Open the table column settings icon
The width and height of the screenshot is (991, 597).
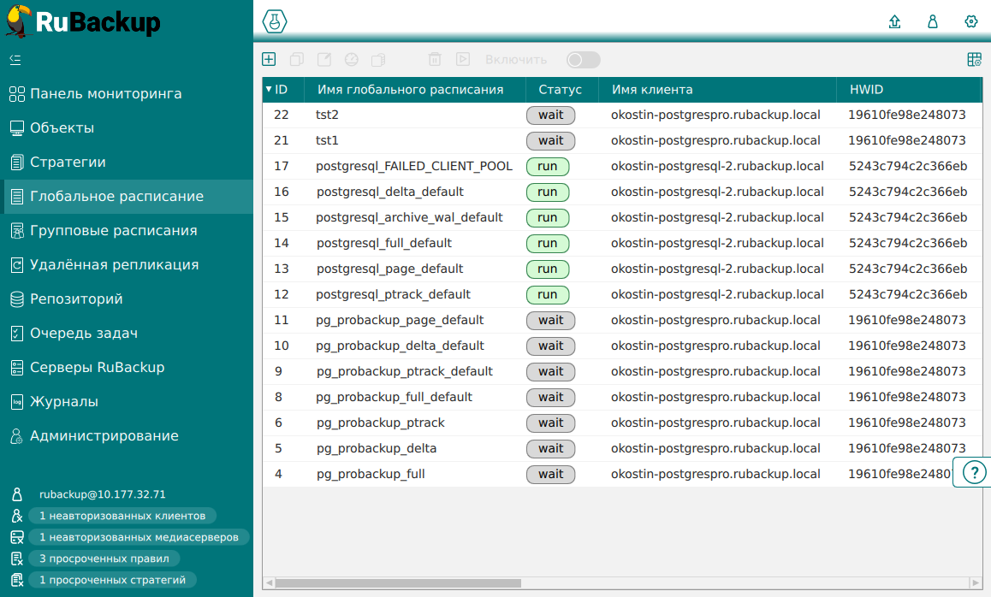(974, 59)
